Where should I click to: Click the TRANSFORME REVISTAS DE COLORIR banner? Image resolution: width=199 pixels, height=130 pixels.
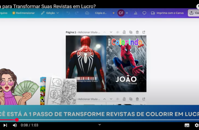99,114
